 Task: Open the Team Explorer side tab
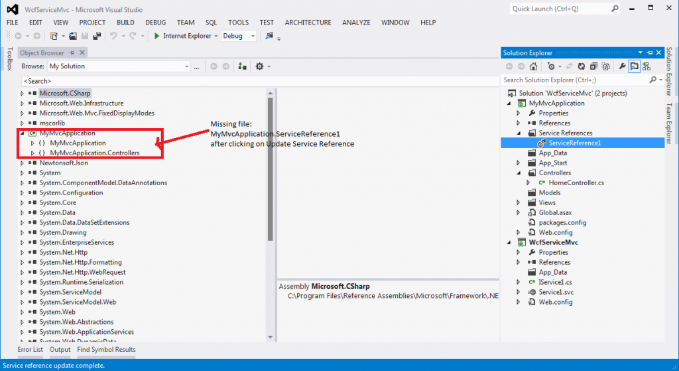[670, 123]
